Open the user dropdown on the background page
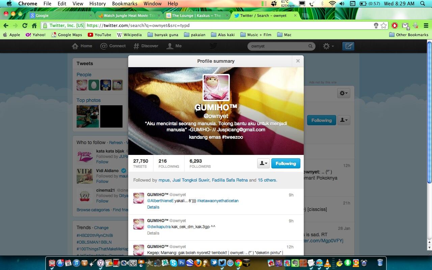The width and height of the screenshot is (432, 270). pos(344,120)
